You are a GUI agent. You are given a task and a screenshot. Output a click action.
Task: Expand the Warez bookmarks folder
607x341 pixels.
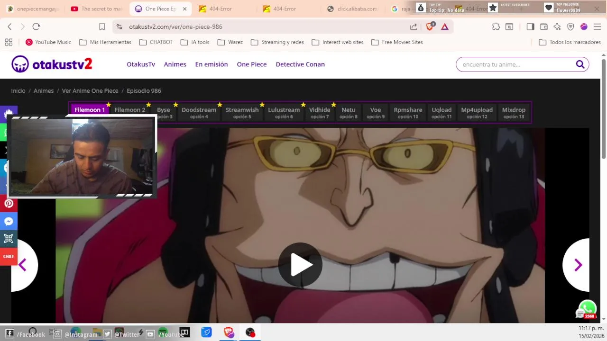point(230,42)
